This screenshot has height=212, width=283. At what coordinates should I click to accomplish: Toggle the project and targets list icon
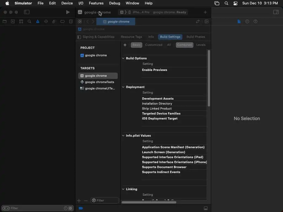point(79,37)
